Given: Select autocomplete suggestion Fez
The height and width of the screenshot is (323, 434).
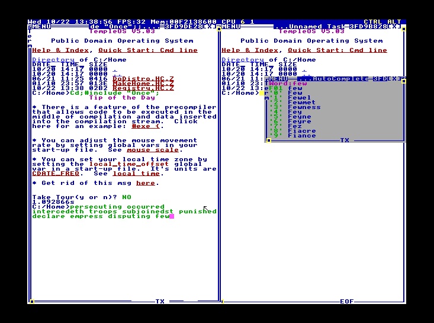Looking at the screenshot, I should (285, 126).
